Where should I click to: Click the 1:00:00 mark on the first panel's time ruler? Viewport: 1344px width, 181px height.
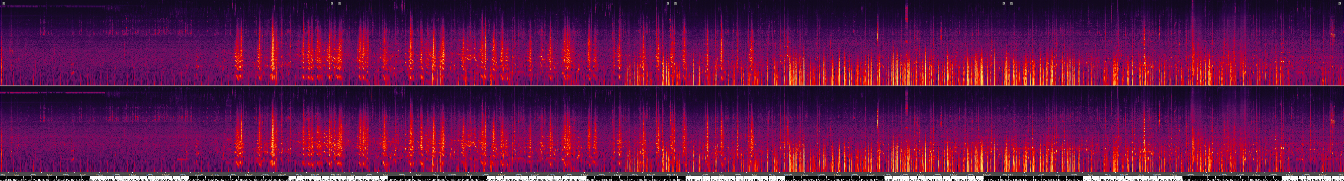[x=99, y=174]
